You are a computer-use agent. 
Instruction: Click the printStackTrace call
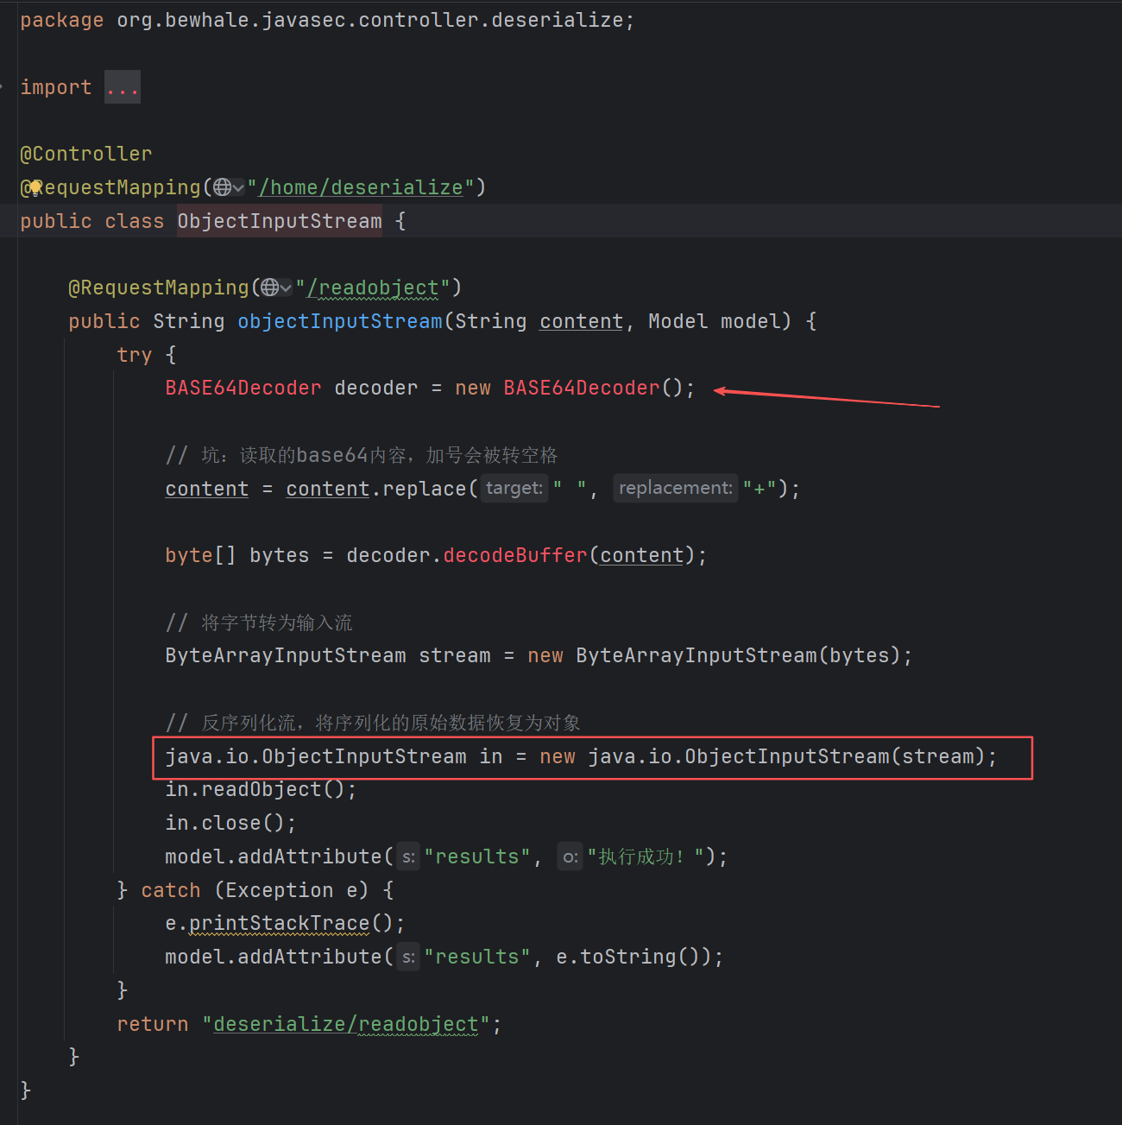click(279, 923)
